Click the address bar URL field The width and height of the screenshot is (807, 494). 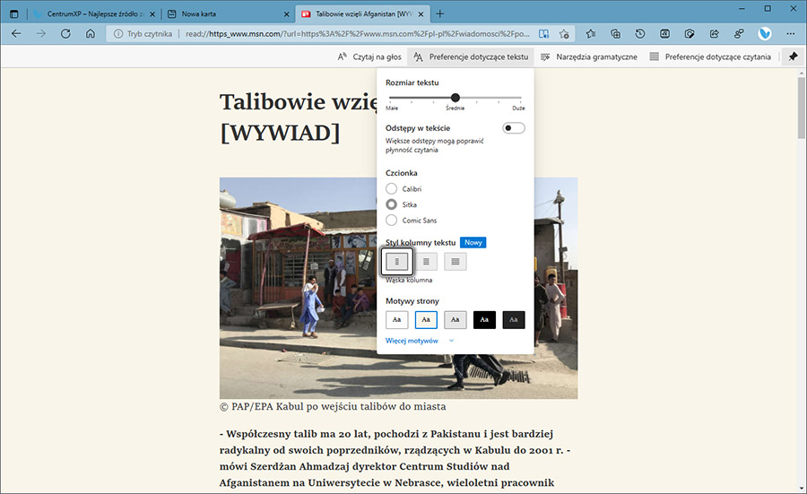tap(357, 34)
